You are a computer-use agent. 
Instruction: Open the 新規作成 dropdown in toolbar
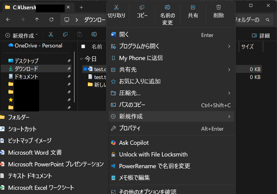click(x=22, y=36)
